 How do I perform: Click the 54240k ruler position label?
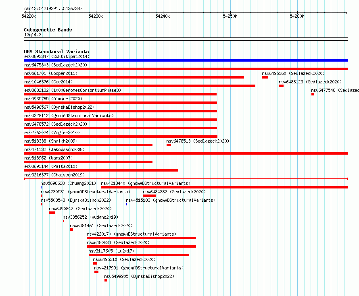click(x=163, y=16)
